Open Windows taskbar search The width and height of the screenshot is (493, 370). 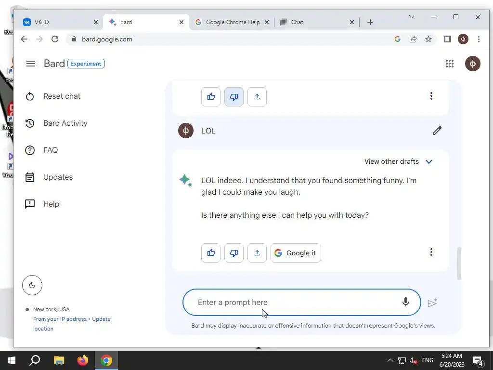(x=35, y=360)
